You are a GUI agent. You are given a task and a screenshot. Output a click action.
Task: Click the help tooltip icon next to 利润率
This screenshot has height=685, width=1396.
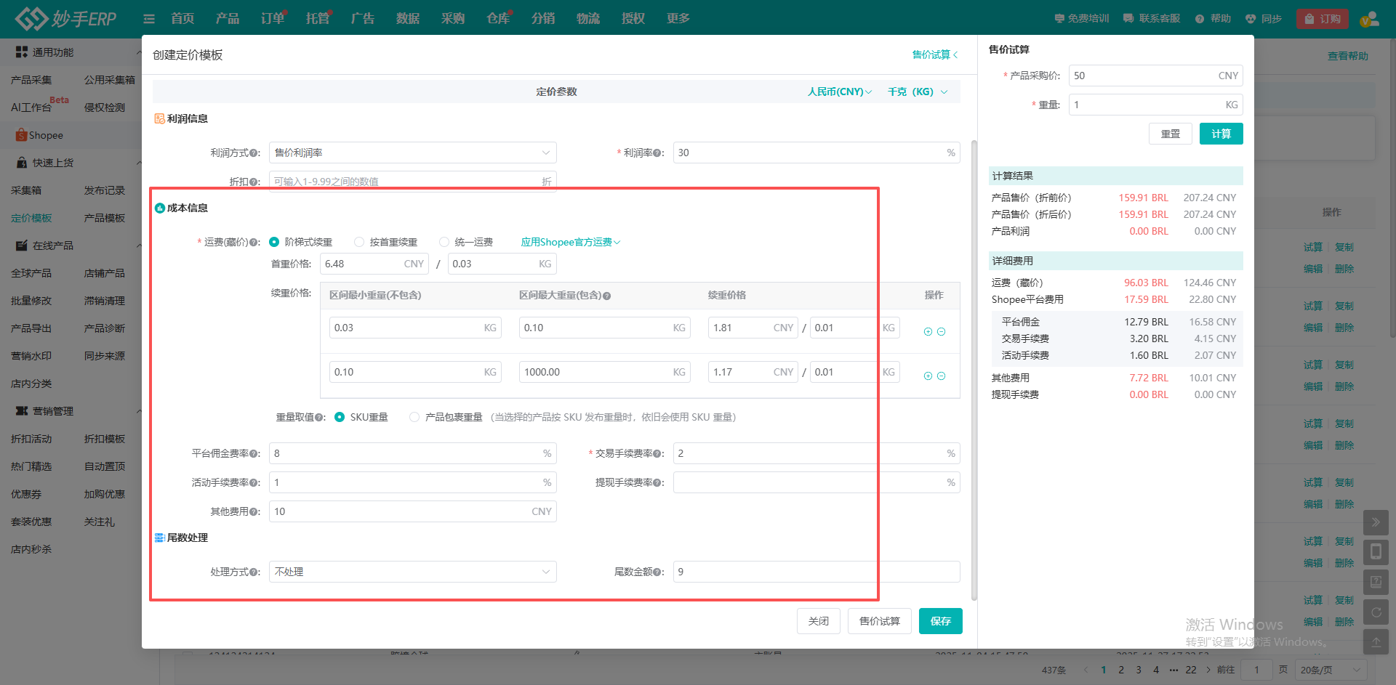(657, 153)
